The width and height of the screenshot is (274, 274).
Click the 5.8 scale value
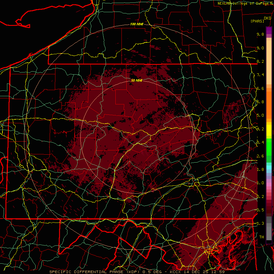pos(260,102)
